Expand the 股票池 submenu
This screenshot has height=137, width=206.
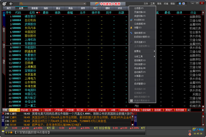pos(142,51)
